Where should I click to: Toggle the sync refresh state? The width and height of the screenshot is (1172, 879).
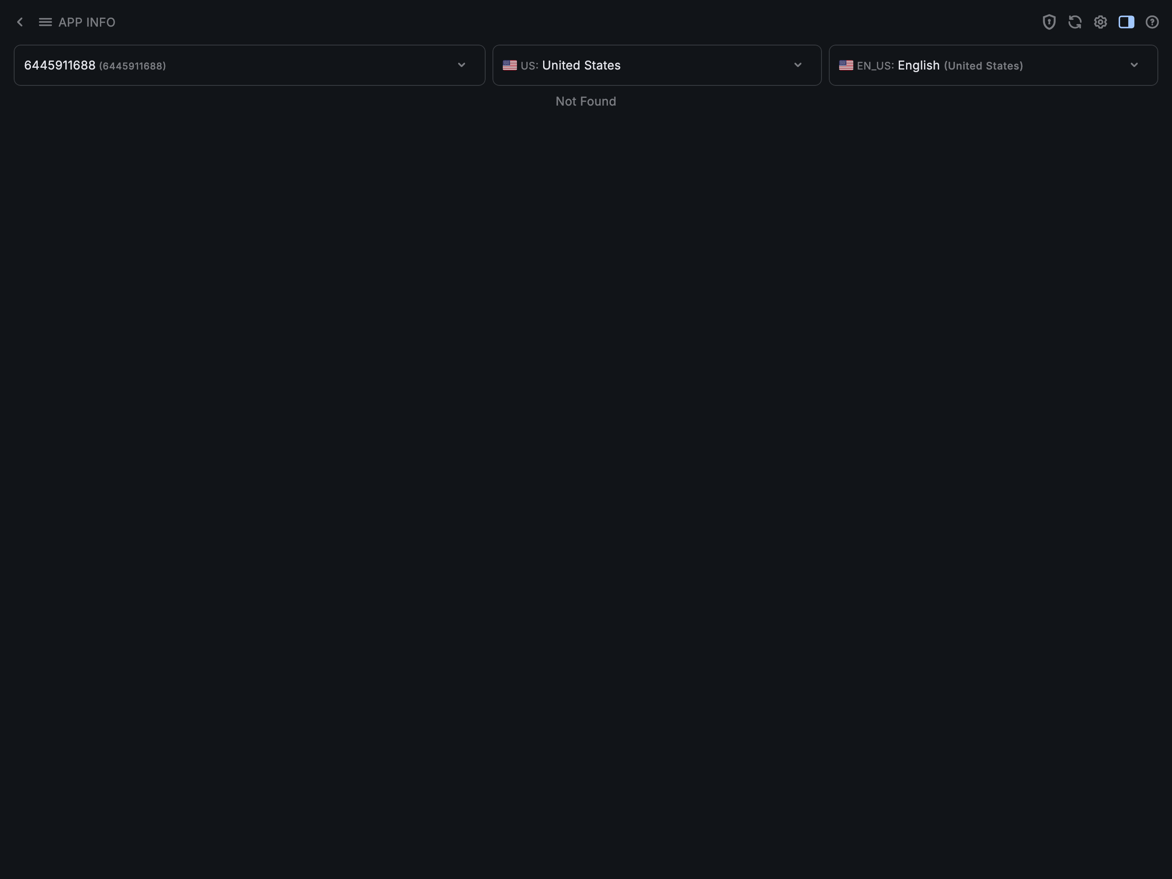click(x=1075, y=22)
